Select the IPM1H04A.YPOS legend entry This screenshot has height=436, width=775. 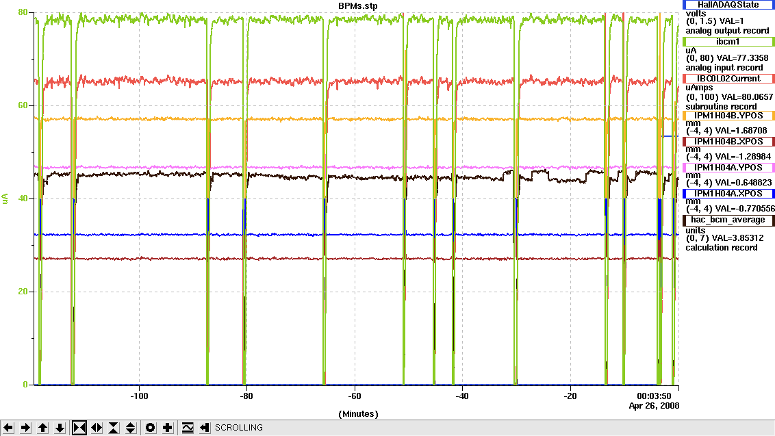point(728,168)
